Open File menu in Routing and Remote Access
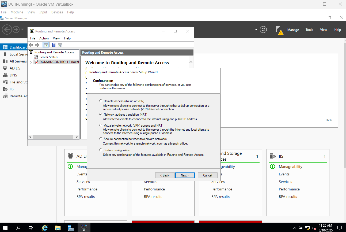The height and width of the screenshot is (232, 346). click(x=33, y=38)
